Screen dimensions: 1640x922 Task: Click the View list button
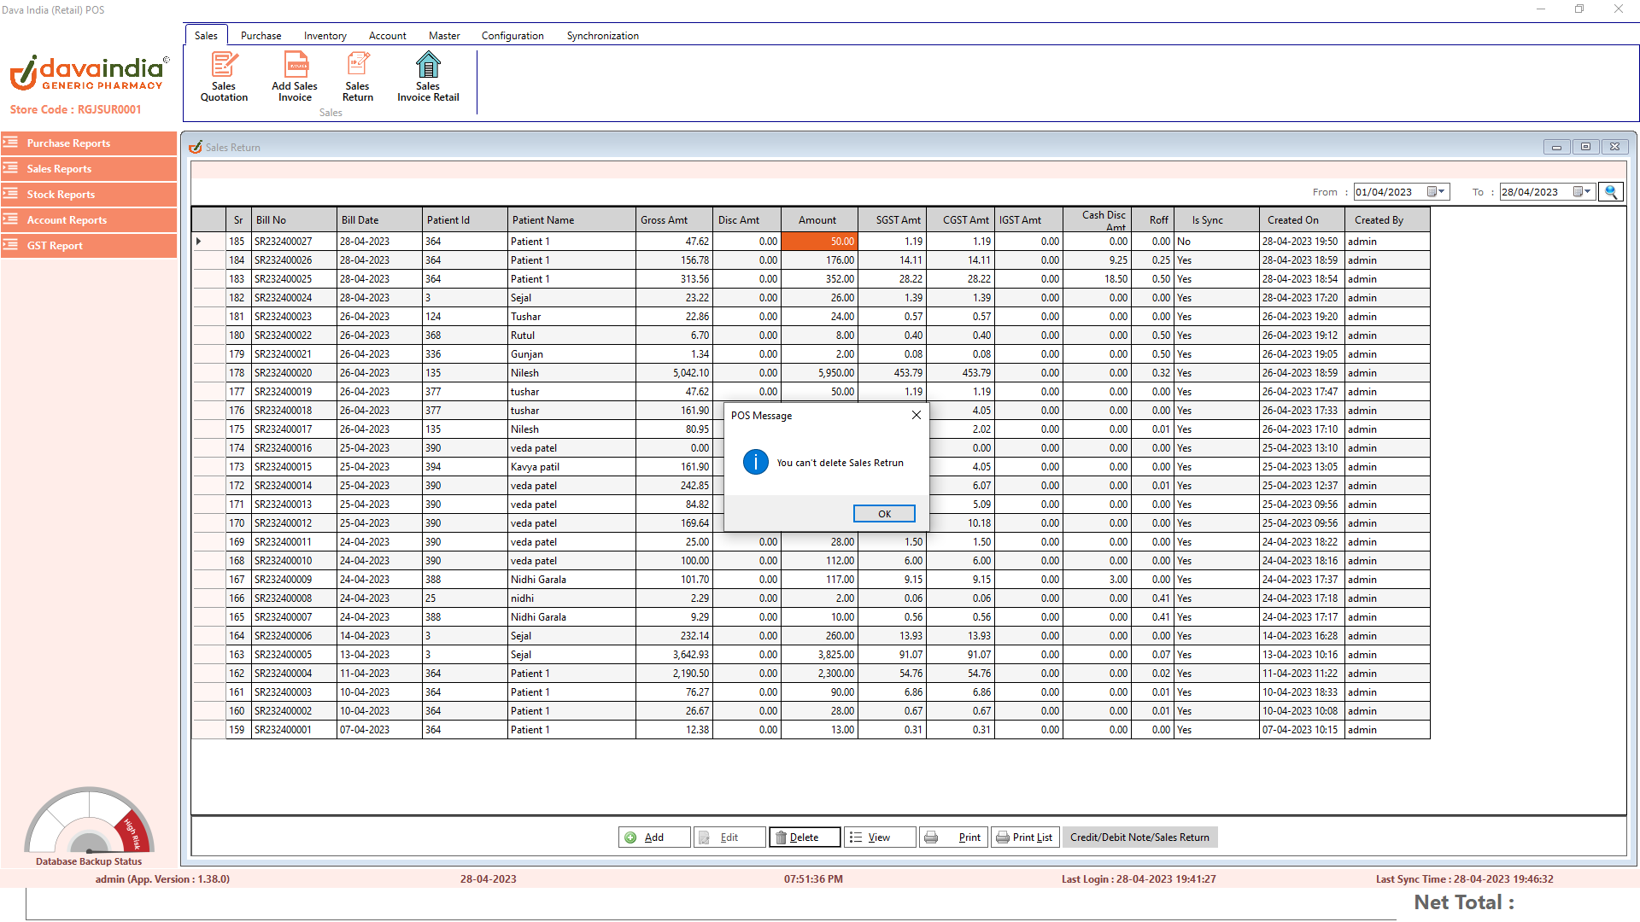[879, 837]
